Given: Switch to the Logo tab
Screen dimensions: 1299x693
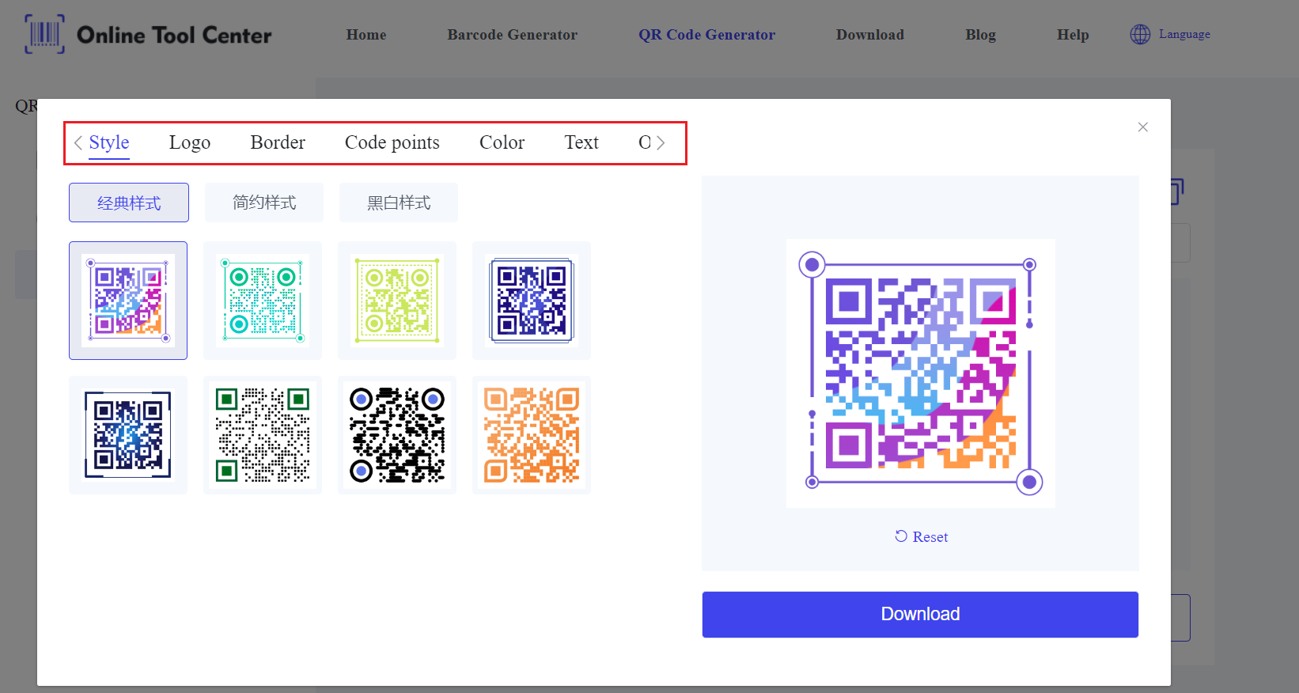Looking at the screenshot, I should tap(190, 142).
